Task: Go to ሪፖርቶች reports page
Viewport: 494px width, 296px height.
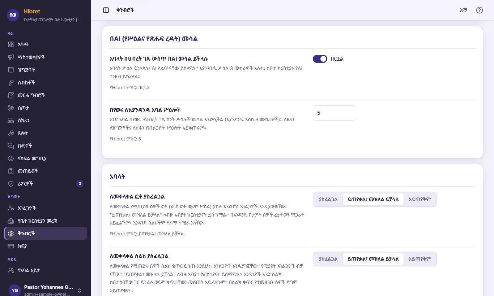Action: (46, 183)
